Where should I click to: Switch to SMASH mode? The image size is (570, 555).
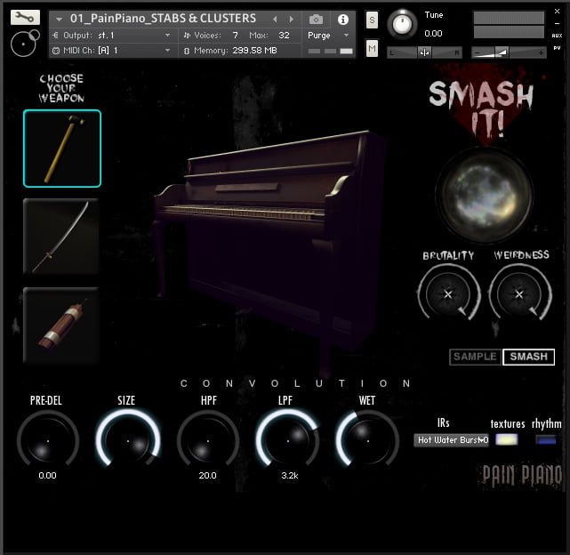(528, 357)
